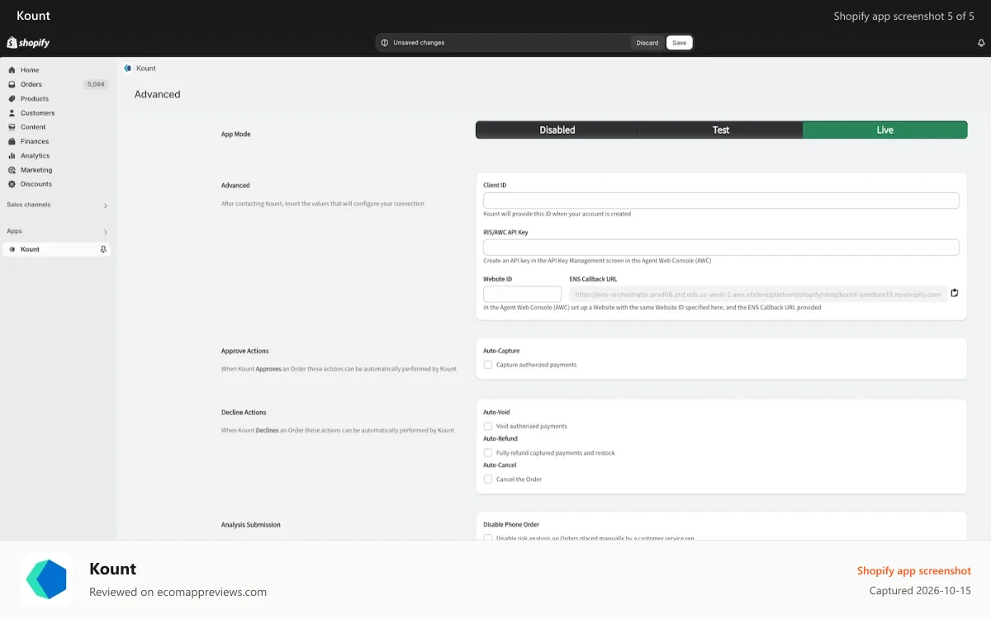Unpin Kount using the pin icon
The width and height of the screenshot is (991, 619).
[x=103, y=249]
